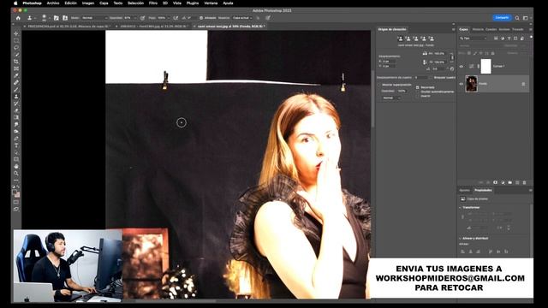This screenshot has width=548, height=308.
Task: Select the Type tool
Action: pyautogui.click(x=16, y=145)
